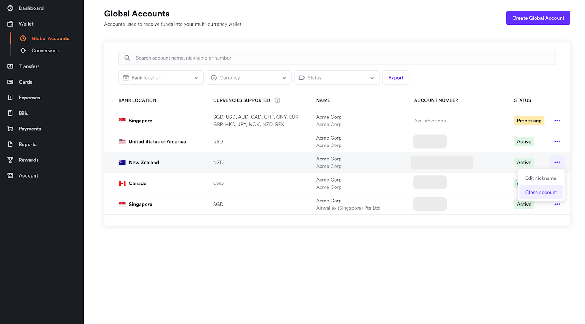Select Edit nickname from the context menu
This screenshot has width=585, height=324.
[540, 178]
